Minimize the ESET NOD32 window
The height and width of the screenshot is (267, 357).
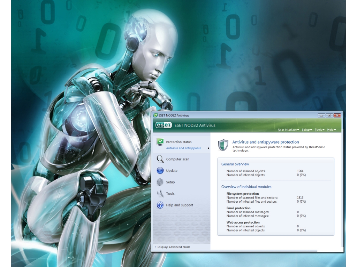click(x=321, y=115)
